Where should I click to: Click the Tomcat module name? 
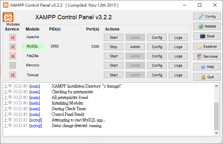pos(33,75)
